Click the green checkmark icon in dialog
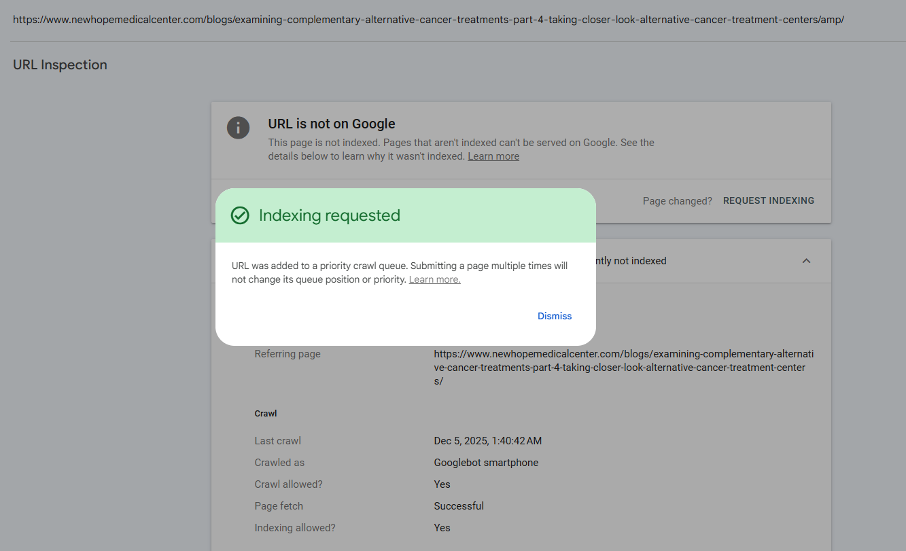The height and width of the screenshot is (551, 906). pos(240,215)
